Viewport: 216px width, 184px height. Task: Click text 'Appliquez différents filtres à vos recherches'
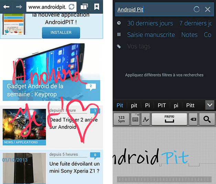[164, 75]
